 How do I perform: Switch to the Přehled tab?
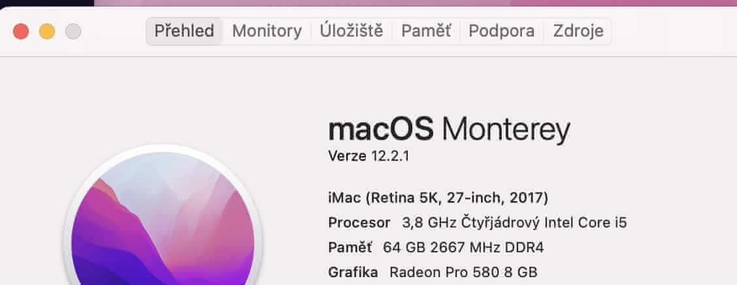pos(184,31)
